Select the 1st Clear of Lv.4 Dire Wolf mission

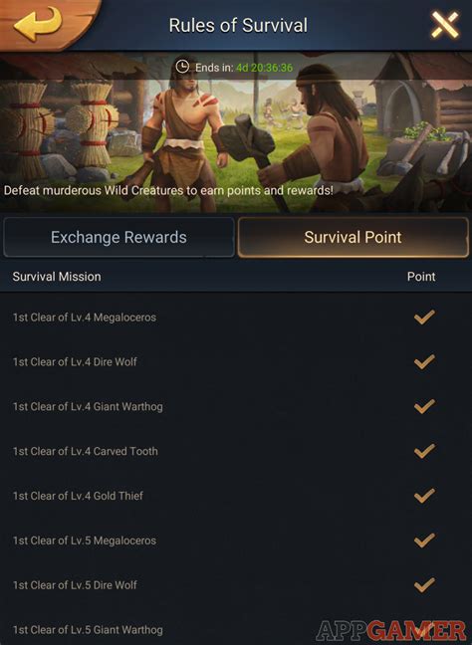236,362
